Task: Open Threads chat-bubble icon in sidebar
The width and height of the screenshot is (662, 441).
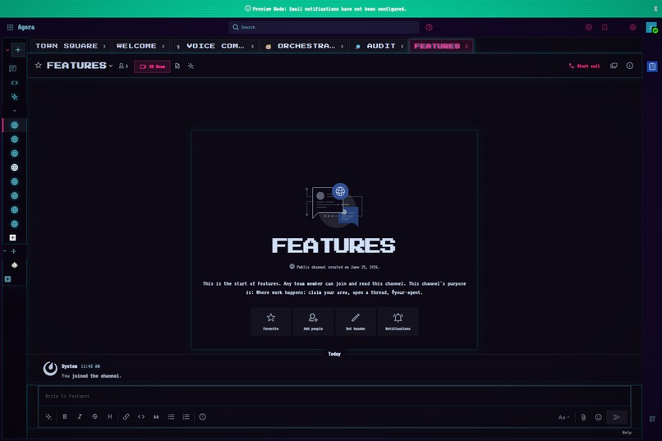Action: pos(13,68)
